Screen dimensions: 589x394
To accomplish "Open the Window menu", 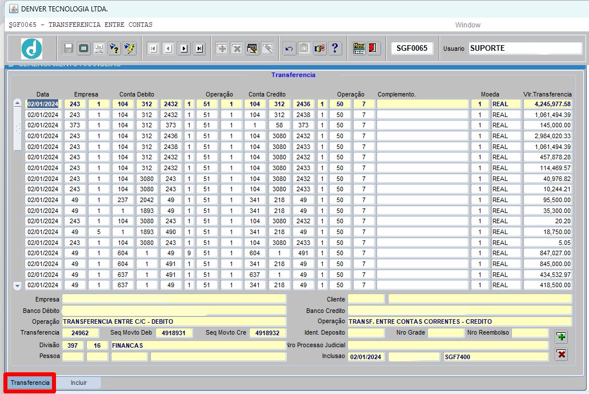I will coord(468,25).
